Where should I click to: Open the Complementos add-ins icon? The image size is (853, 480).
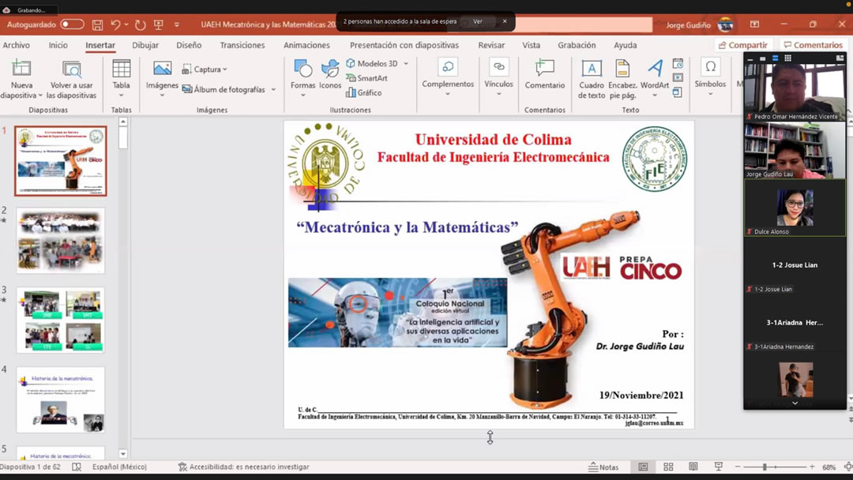point(448,67)
